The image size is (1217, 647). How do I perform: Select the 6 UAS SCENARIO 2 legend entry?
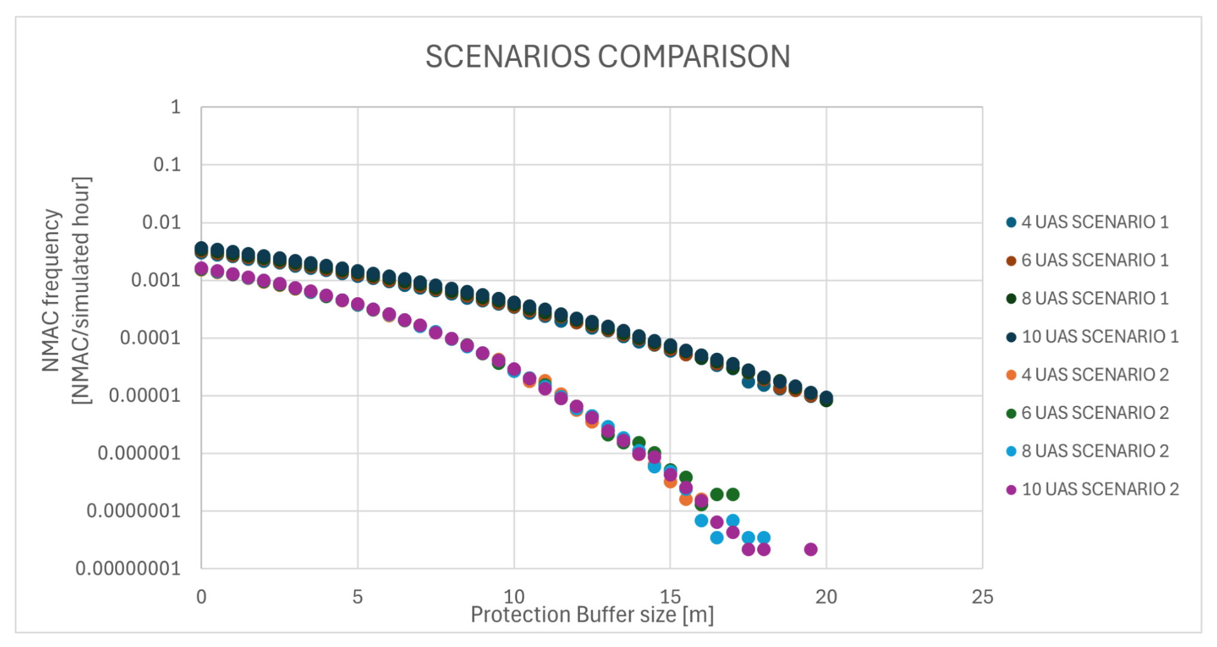click(x=1087, y=413)
